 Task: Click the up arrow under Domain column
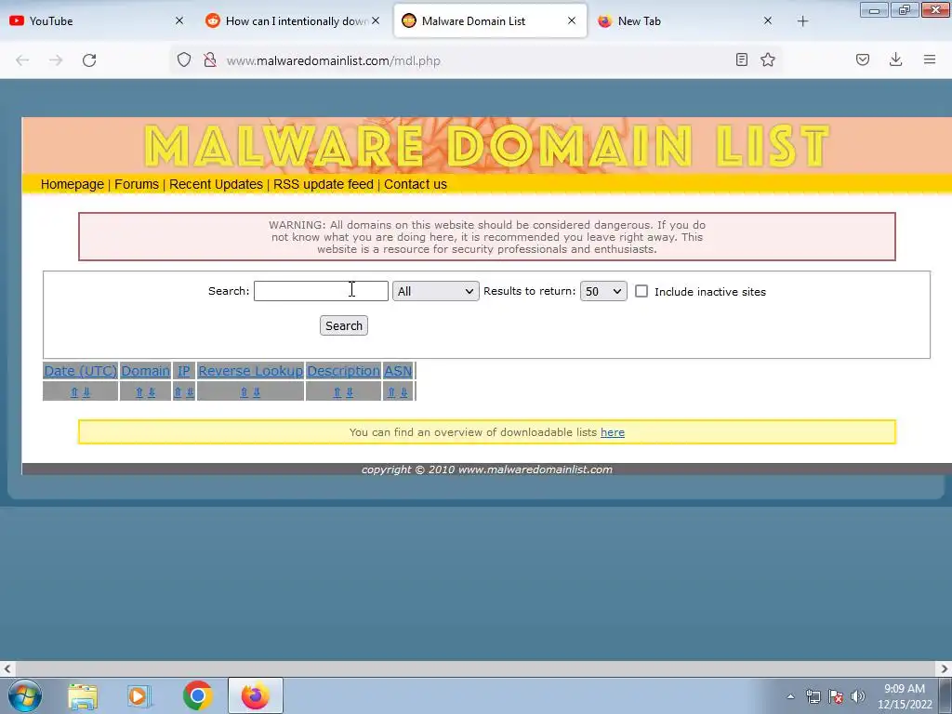[139, 392]
